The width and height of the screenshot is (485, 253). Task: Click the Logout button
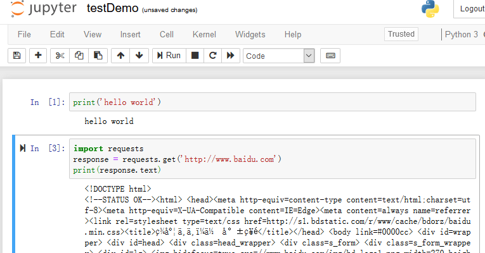pyautogui.click(x=472, y=9)
